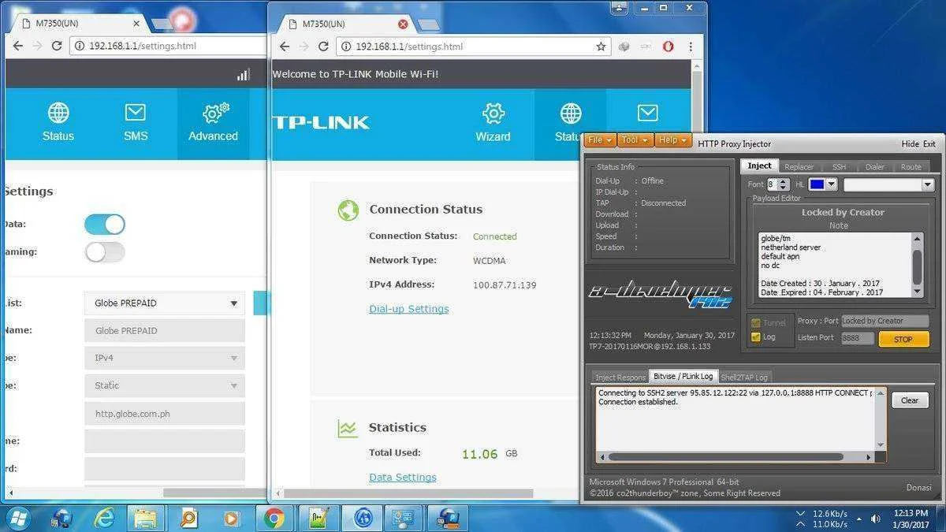Bookmark the page with the star icon

(x=601, y=47)
